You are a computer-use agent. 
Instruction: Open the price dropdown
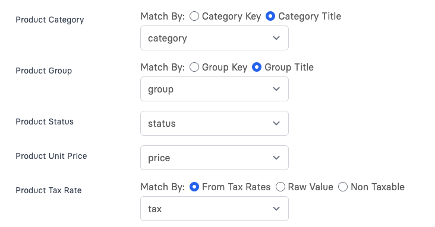[x=215, y=158]
